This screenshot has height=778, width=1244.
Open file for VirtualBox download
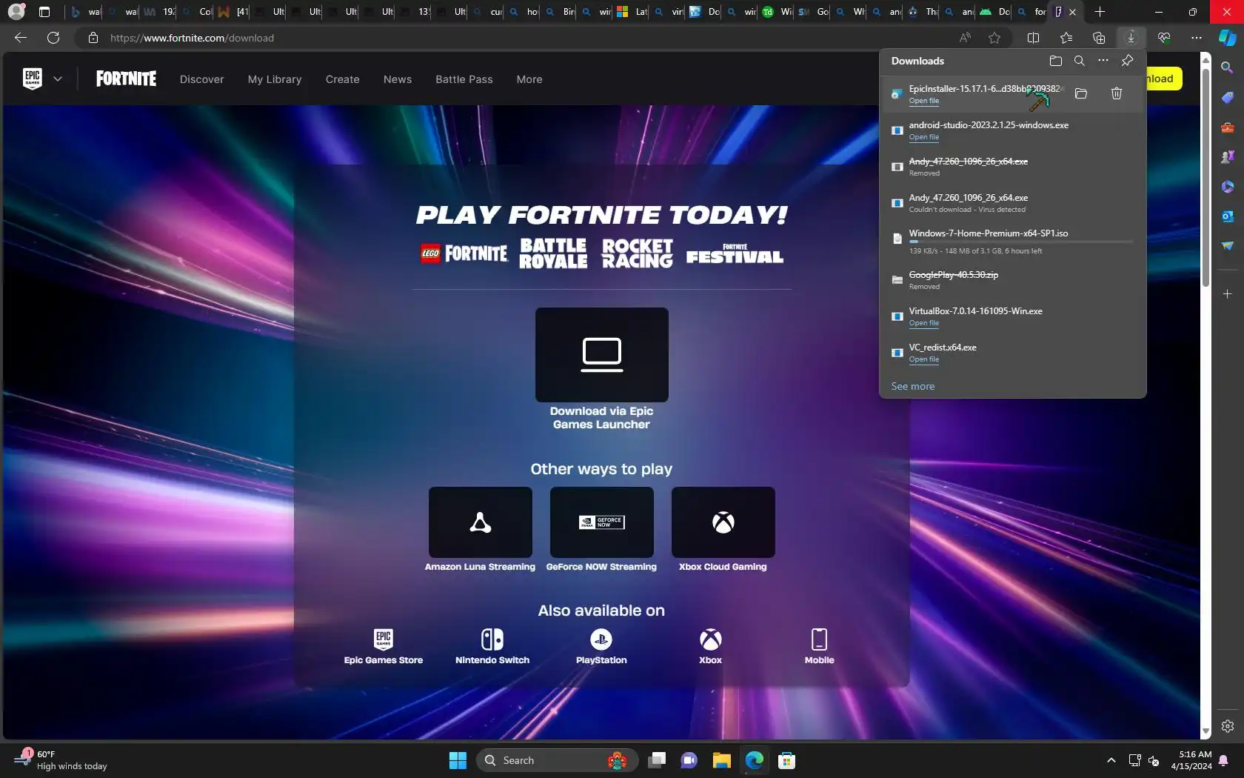[x=924, y=323]
